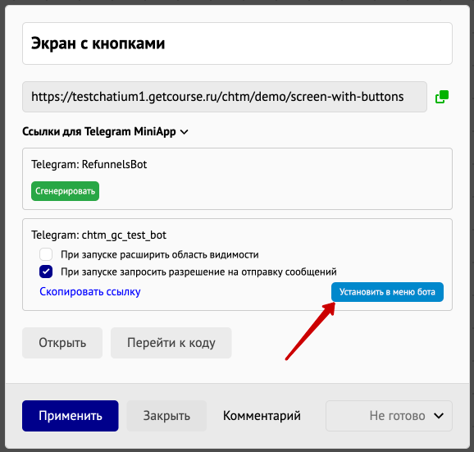Click the green "Сгенерировать" button for RefunnelsBot
The width and height of the screenshot is (474, 452).
click(x=65, y=191)
